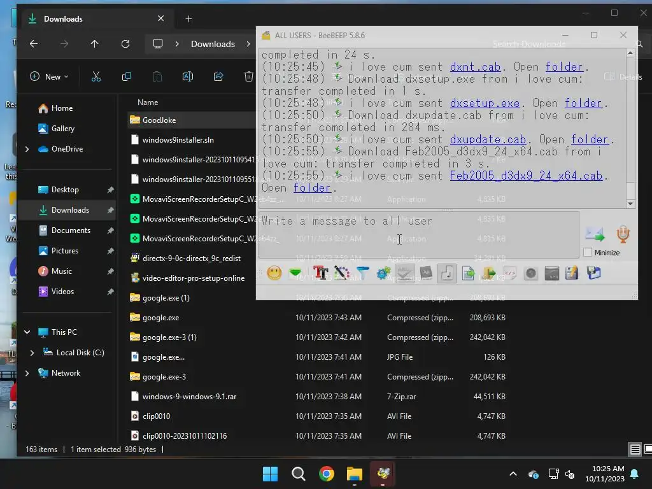The image size is (652, 489).
Task: Click the green envelope icon in BeeBEEP toolbar
Action: [295, 273]
